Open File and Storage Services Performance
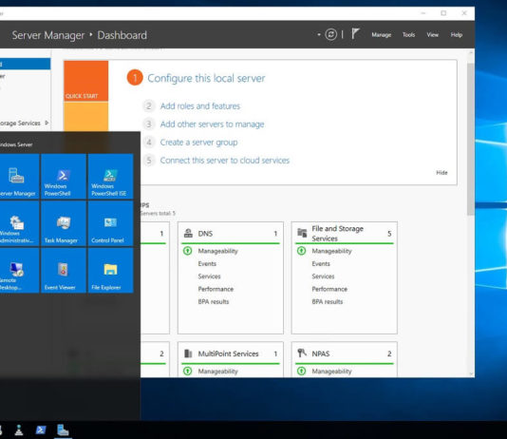This screenshot has width=507, height=439. click(x=329, y=289)
